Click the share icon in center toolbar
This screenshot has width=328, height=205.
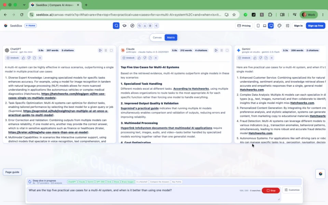(156, 26)
